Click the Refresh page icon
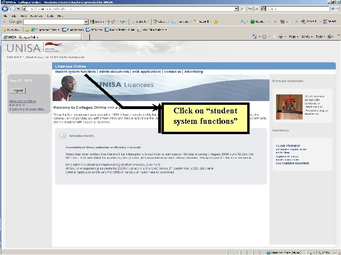The width and height of the screenshot is (341, 255). pyautogui.click(x=250, y=9)
